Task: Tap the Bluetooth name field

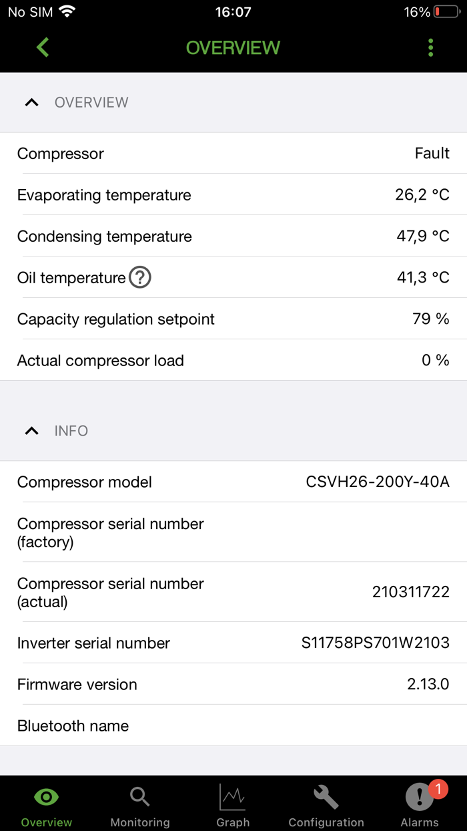Action: 233,726
